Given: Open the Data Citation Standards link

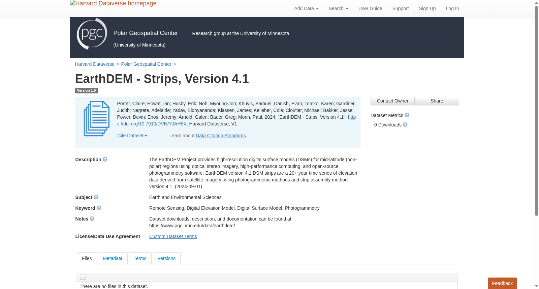Looking at the screenshot, I should pyautogui.click(x=221, y=136).
